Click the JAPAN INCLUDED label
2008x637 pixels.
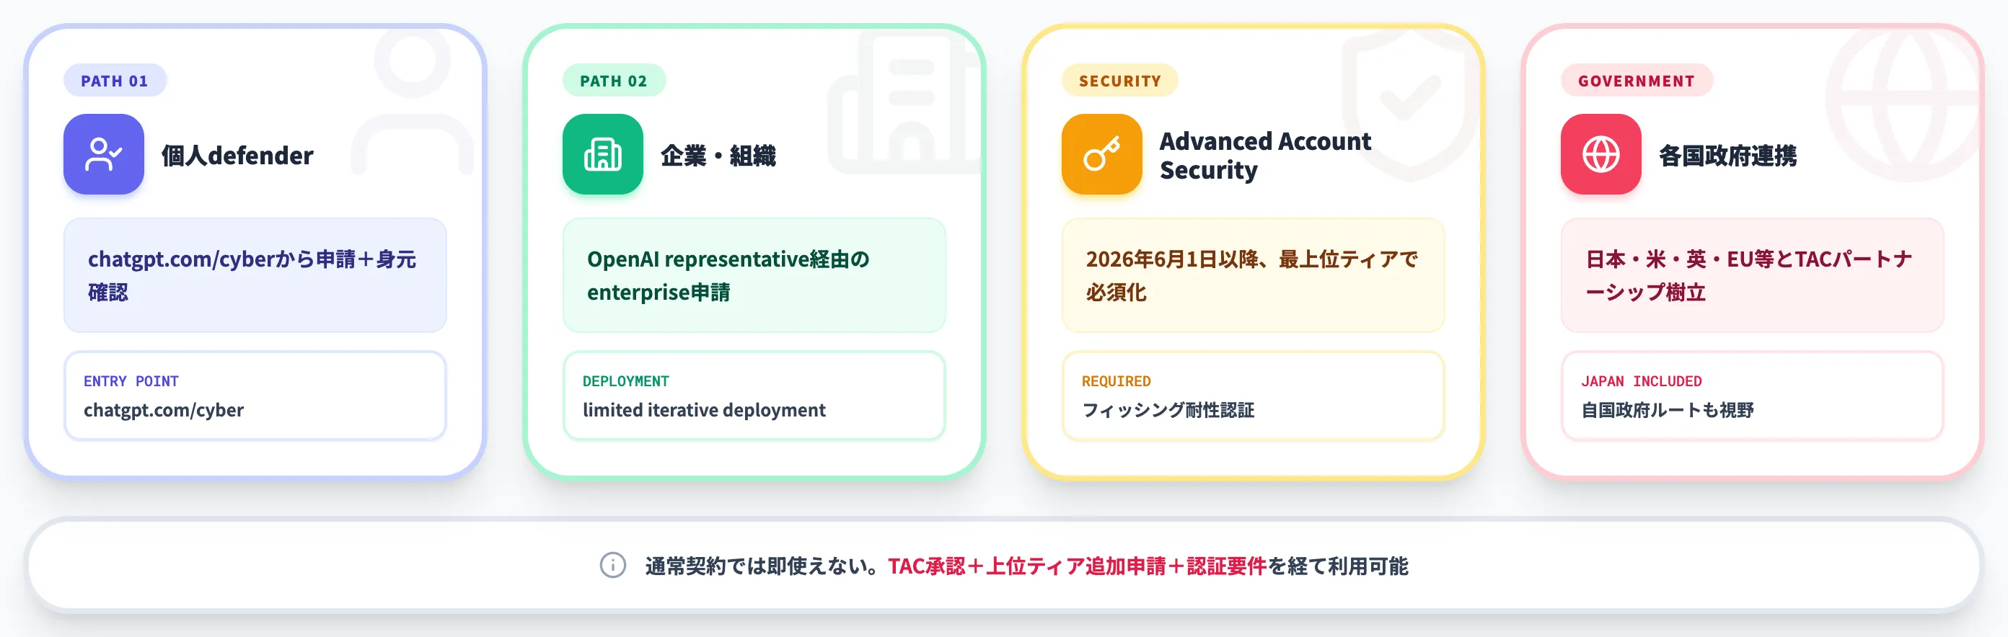coord(1641,382)
